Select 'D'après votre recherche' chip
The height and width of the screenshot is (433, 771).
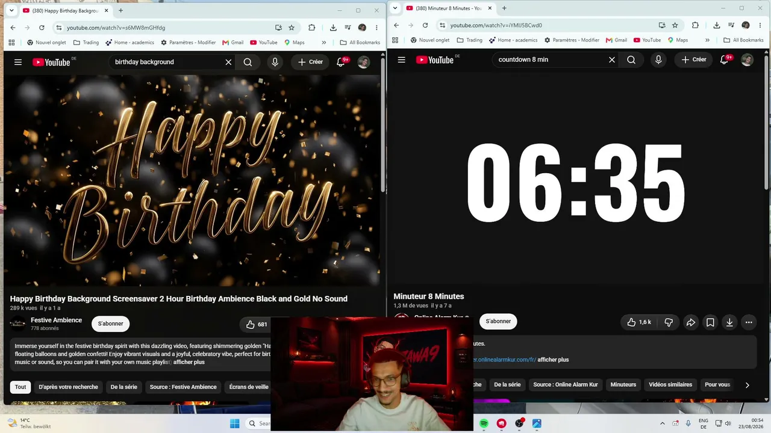68,387
